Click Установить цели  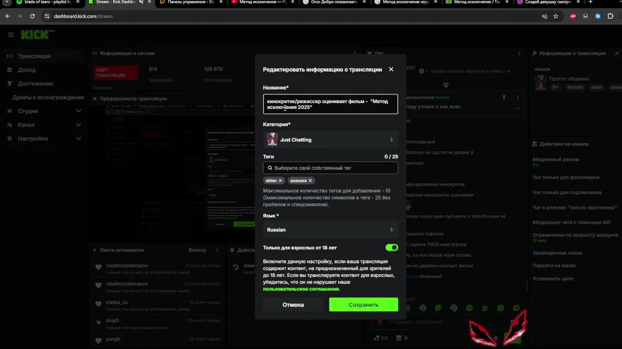coord(553,279)
